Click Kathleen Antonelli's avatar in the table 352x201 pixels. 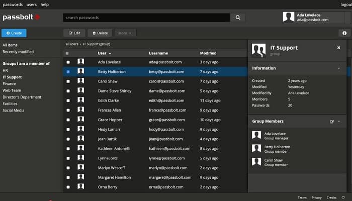[x=81, y=148]
